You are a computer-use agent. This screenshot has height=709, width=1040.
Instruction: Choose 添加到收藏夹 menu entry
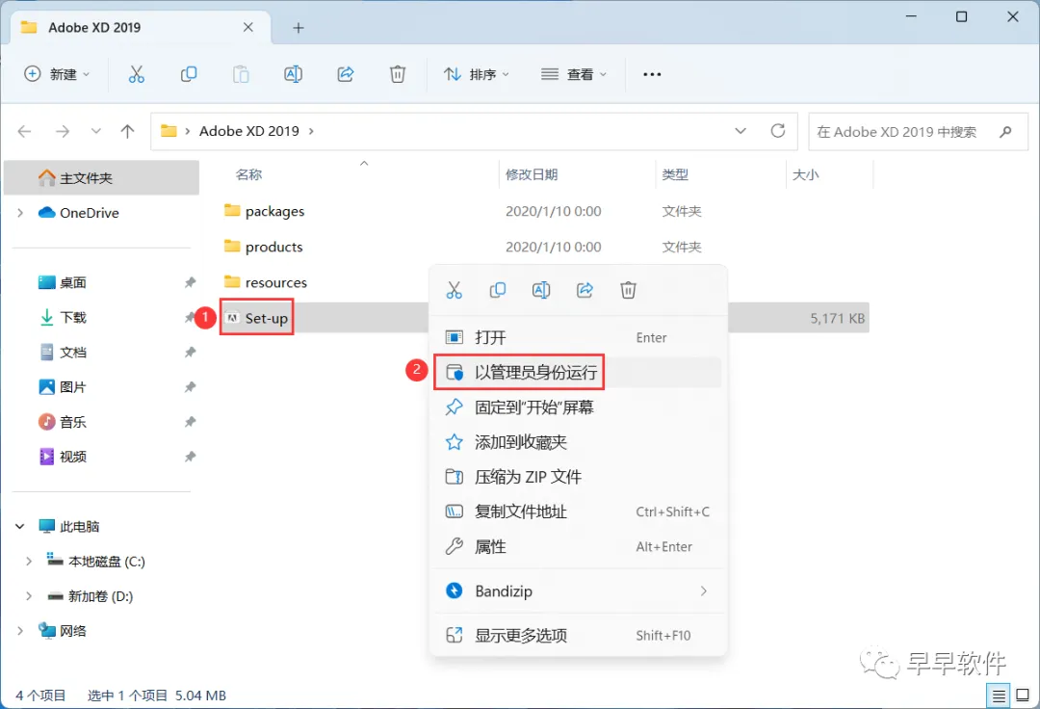(578, 442)
